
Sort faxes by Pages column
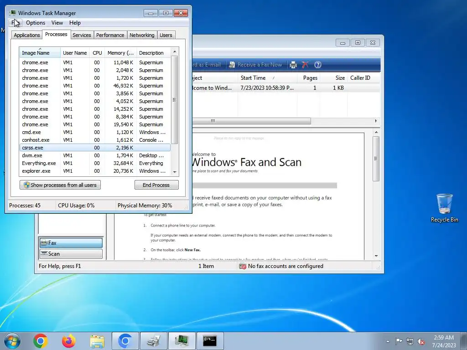coord(309,78)
